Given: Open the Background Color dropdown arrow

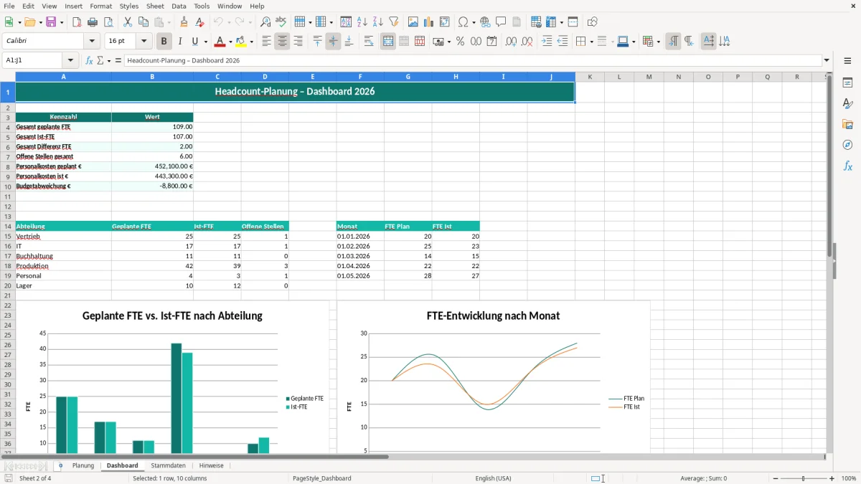Looking at the screenshot, I should coord(251,42).
